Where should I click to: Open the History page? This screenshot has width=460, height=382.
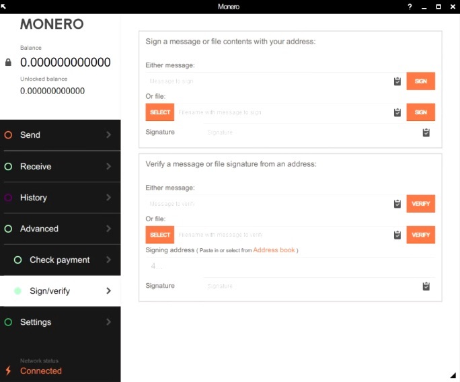pyautogui.click(x=60, y=198)
